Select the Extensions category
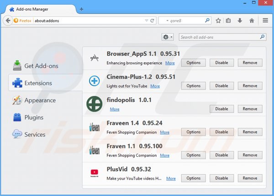Image resolution: width=274 pixels, height=196 pixels. point(45,83)
